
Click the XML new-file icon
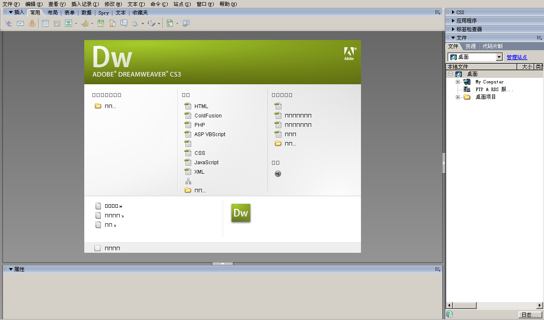[188, 171]
